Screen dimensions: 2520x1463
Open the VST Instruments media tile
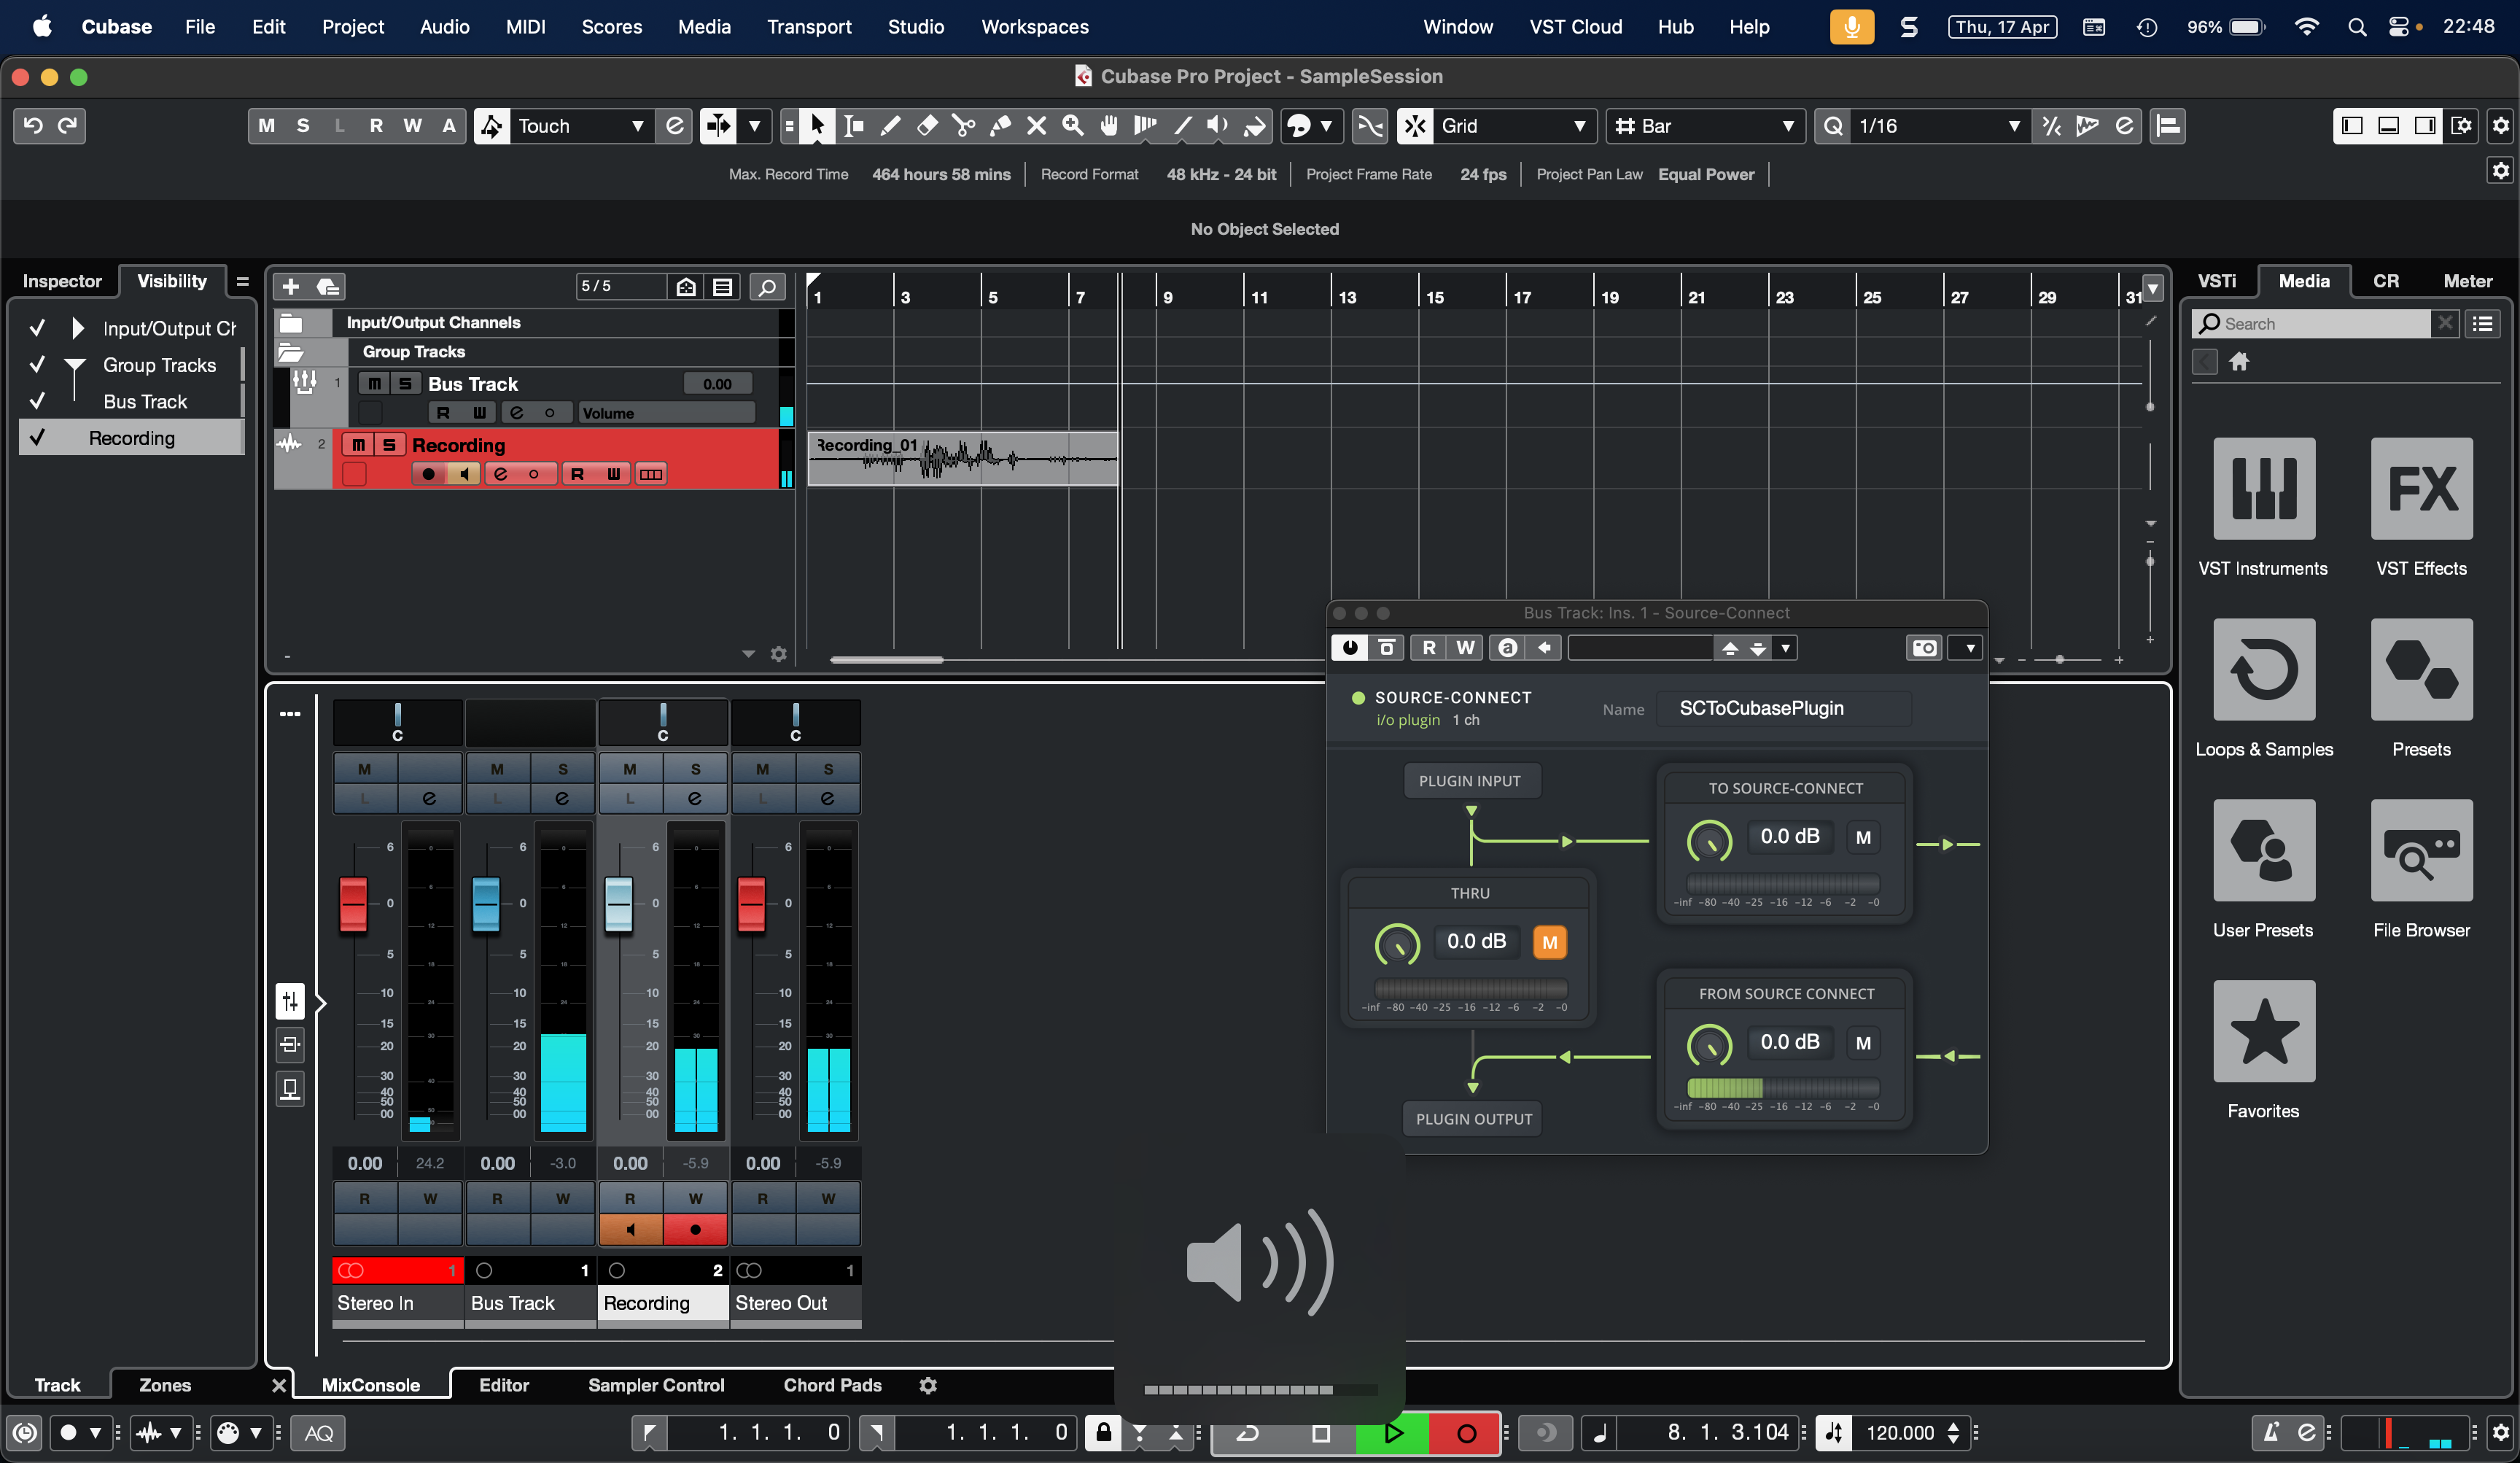2263,488
